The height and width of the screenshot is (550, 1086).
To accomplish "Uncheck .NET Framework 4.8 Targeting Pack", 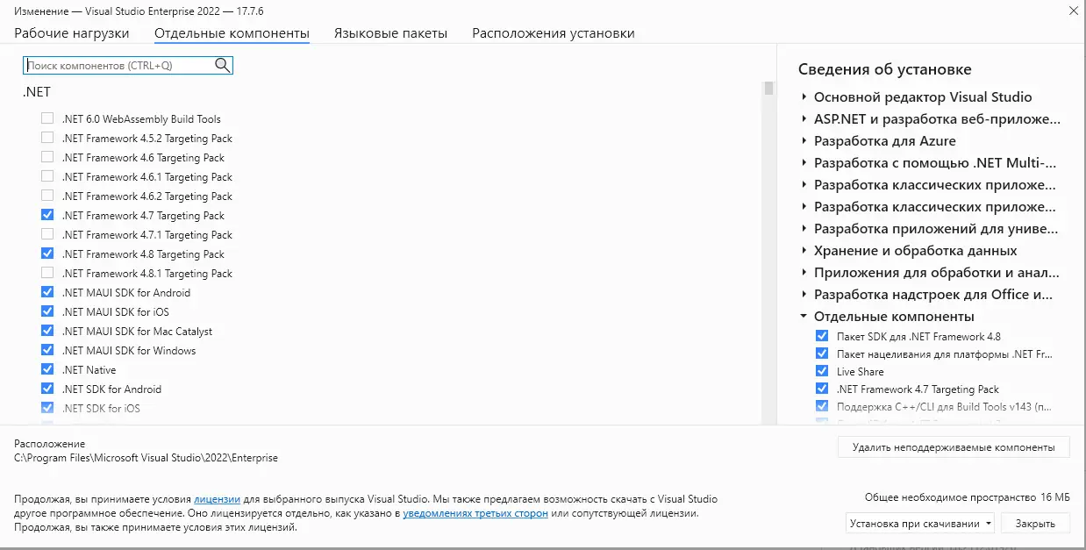I will (47, 254).
